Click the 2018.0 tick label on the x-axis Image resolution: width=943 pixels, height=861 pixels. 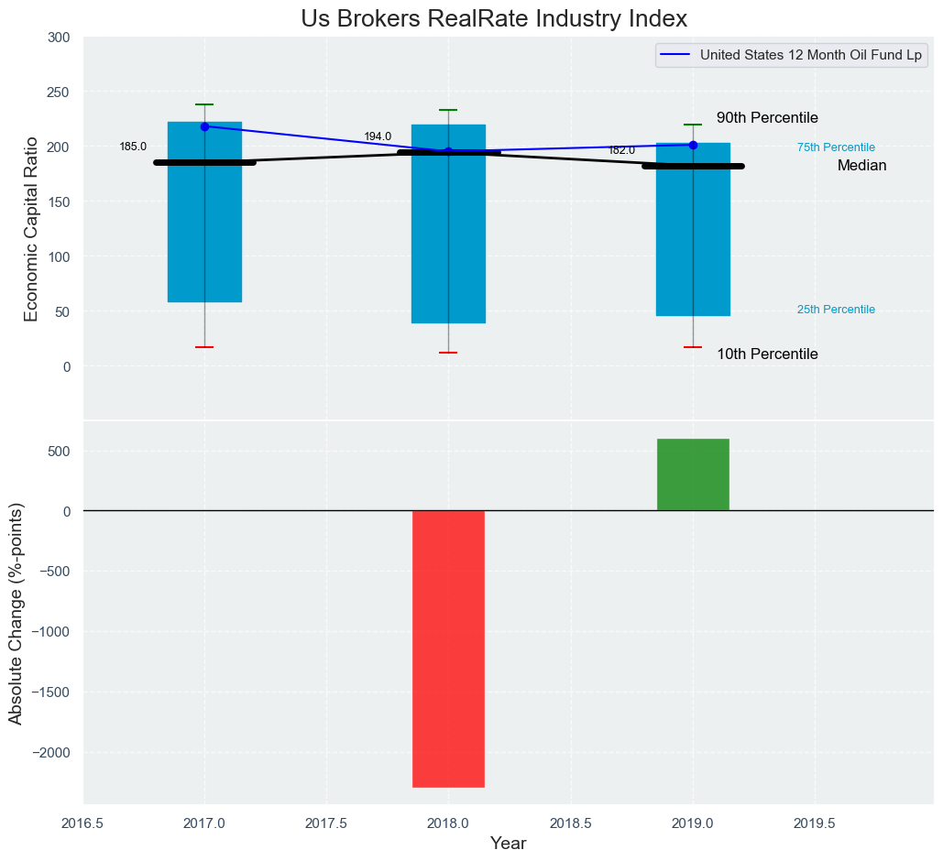(x=448, y=823)
